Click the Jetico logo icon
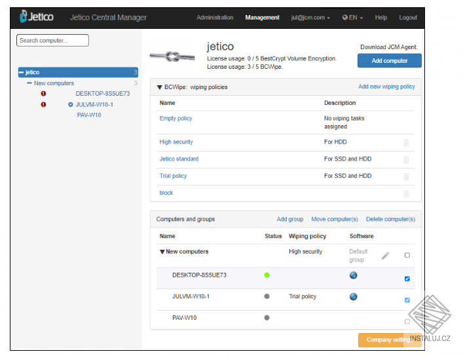The image size is (463, 356). 24,16
